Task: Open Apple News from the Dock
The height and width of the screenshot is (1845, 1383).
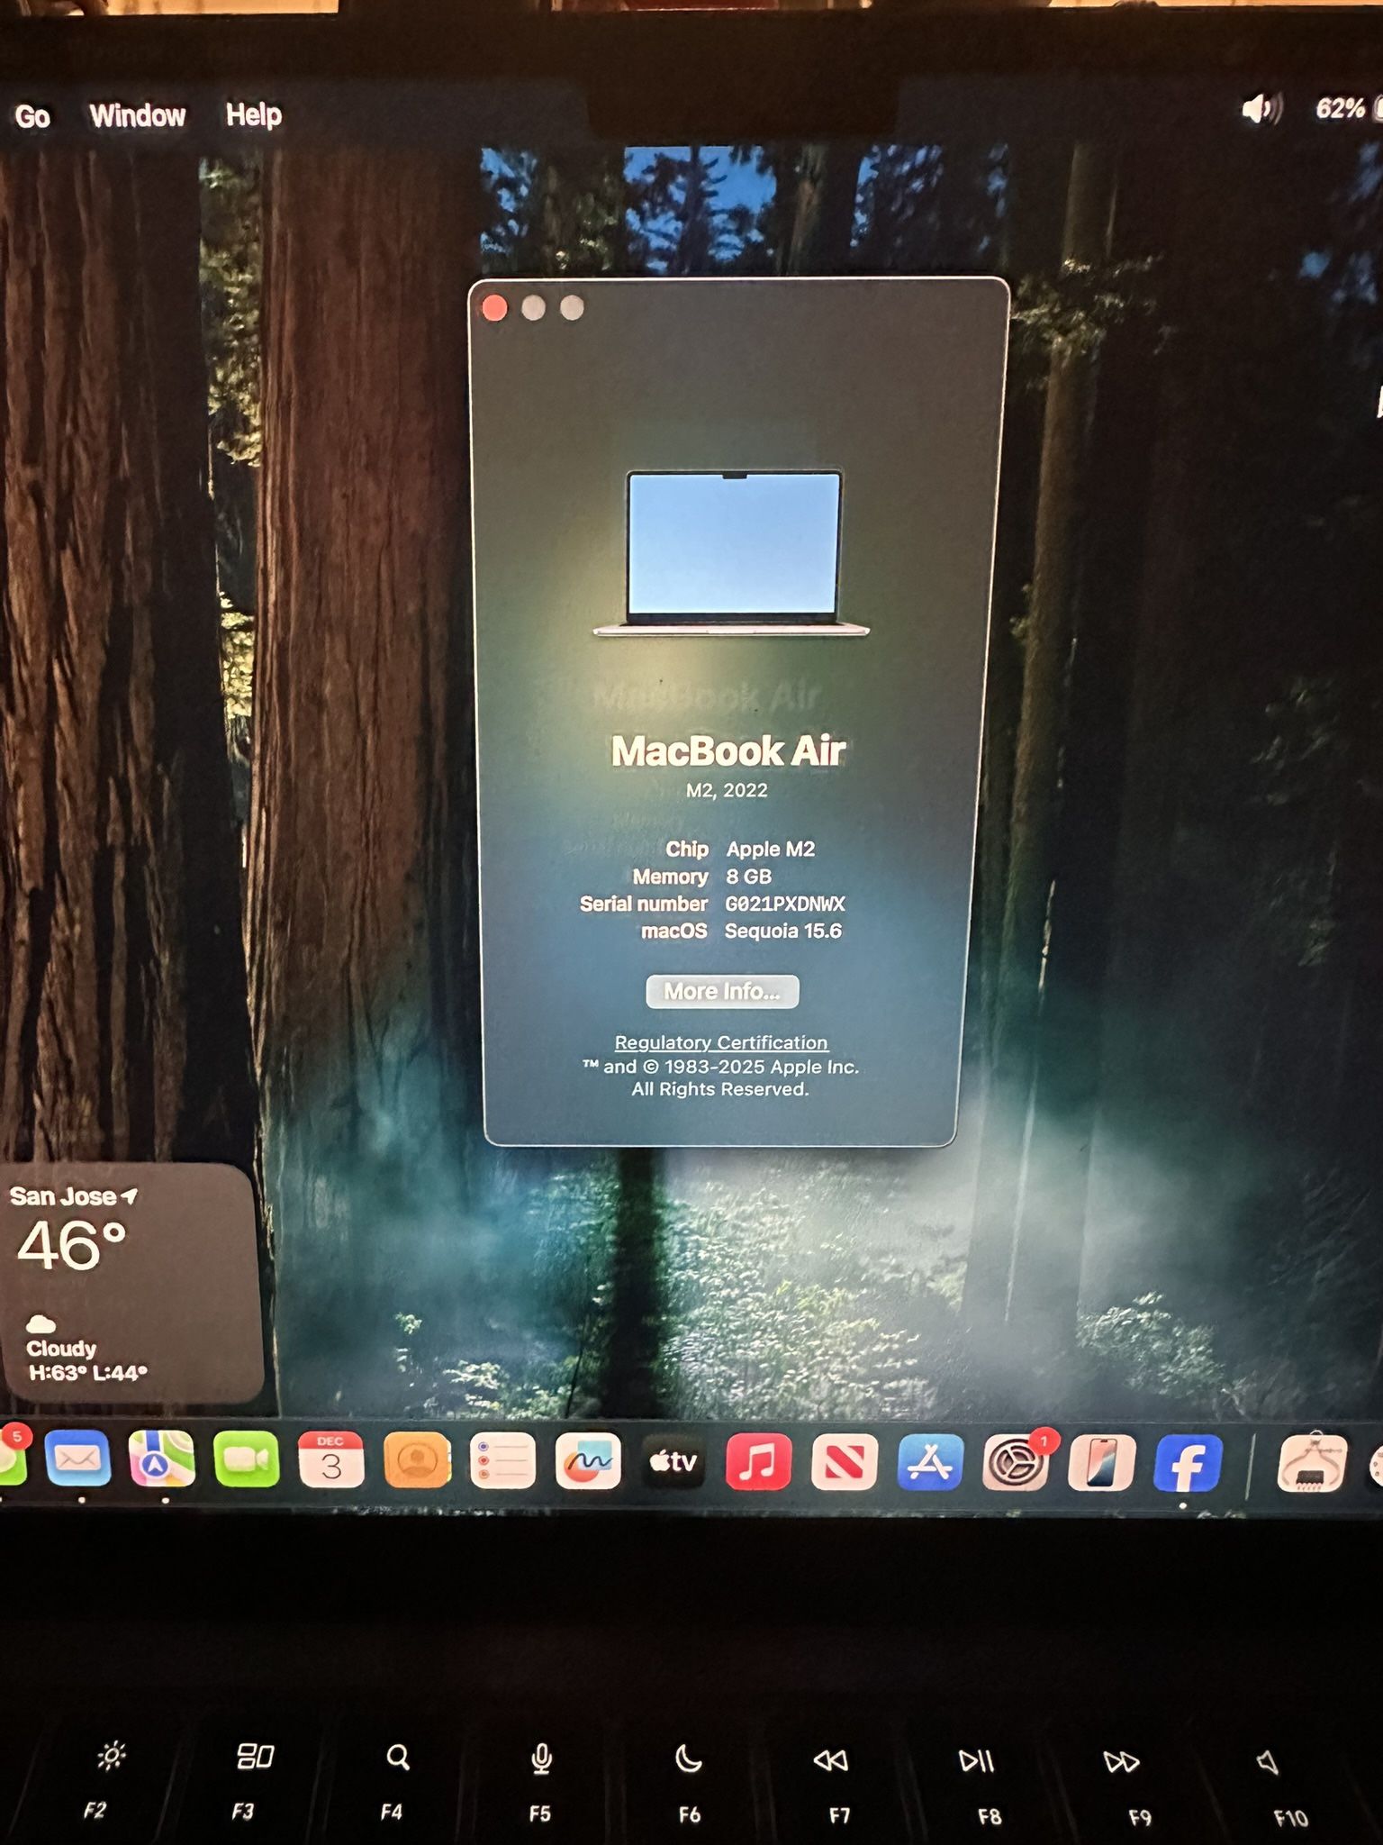Action: point(845,1461)
